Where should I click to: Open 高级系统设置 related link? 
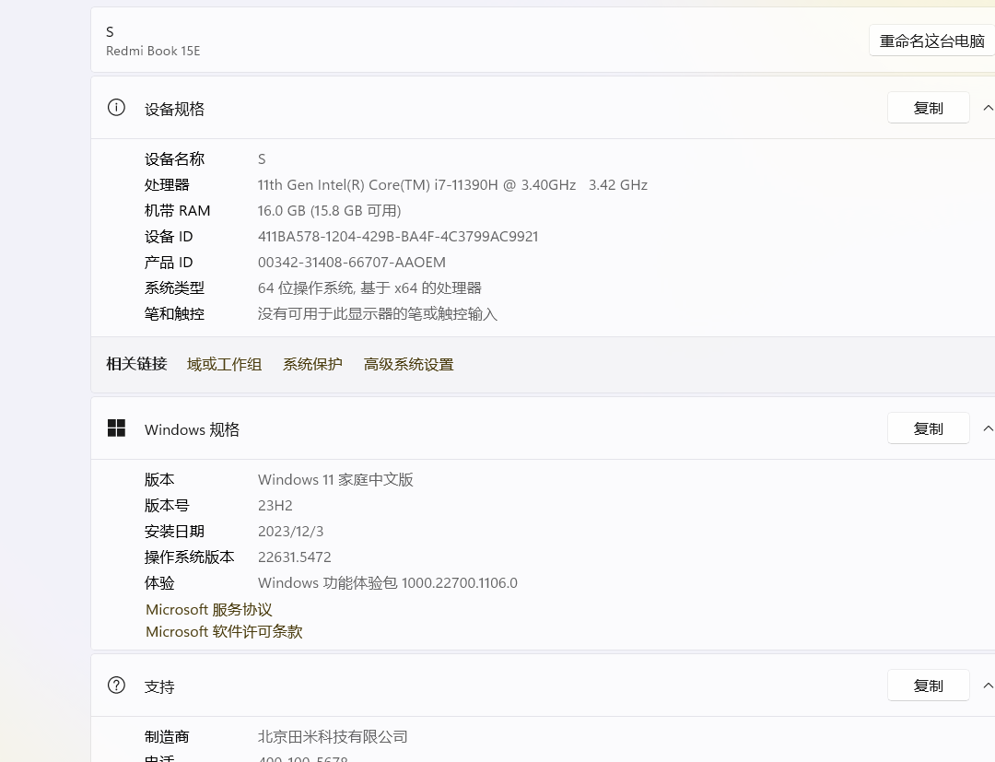(409, 364)
